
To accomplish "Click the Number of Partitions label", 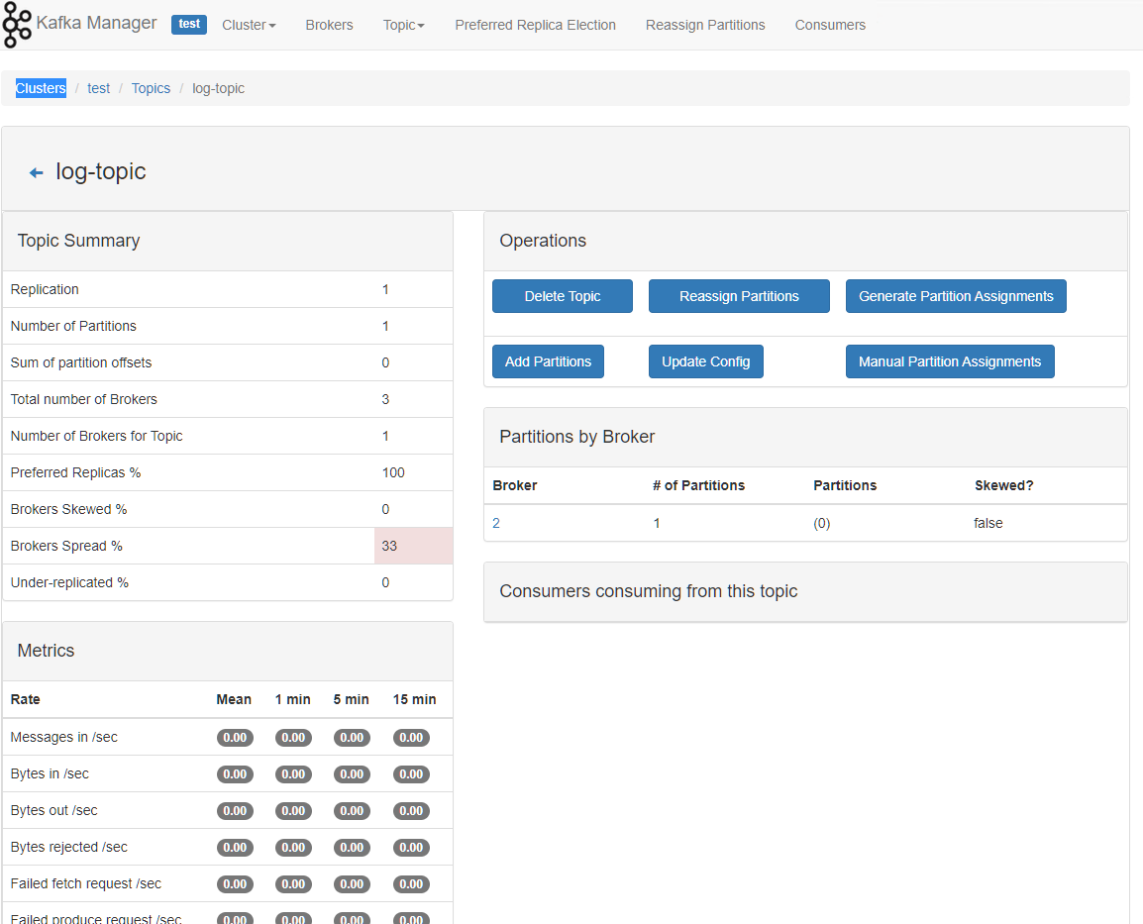I will 73,326.
